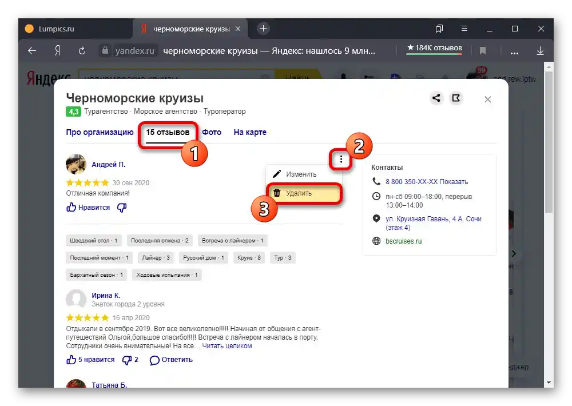The image size is (572, 406).
Task: Reply to Ирина К. with Ответить
Action: pyautogui.click(x=171, y=360)
